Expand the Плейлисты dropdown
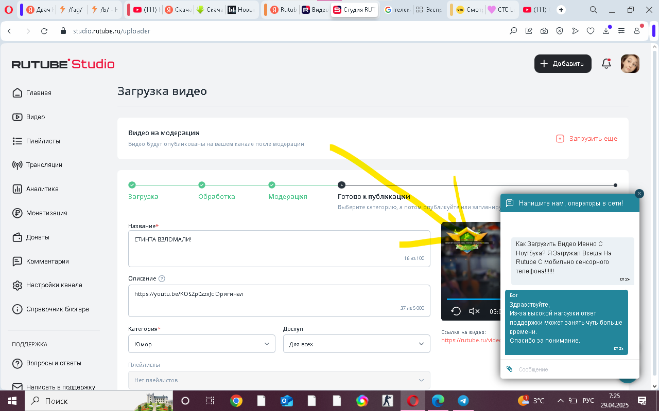Image resolution: width=659 pixels, height=411 pixels. point(279,380)
